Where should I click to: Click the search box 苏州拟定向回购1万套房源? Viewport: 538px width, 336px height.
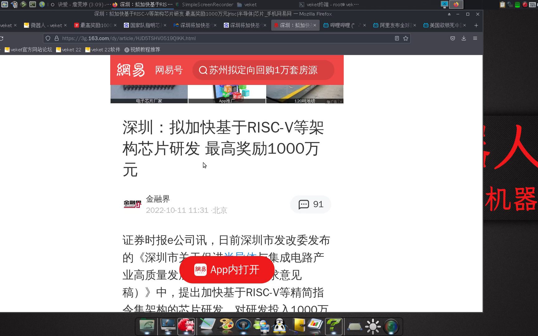tap(263, 70)
